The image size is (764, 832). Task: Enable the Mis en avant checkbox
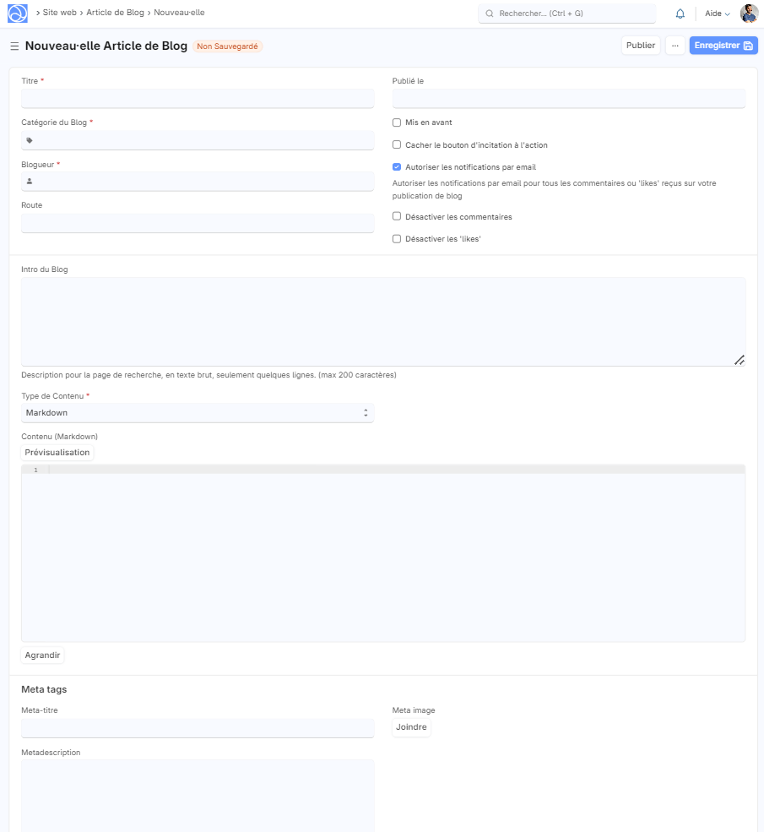click(x=397, y=122)
